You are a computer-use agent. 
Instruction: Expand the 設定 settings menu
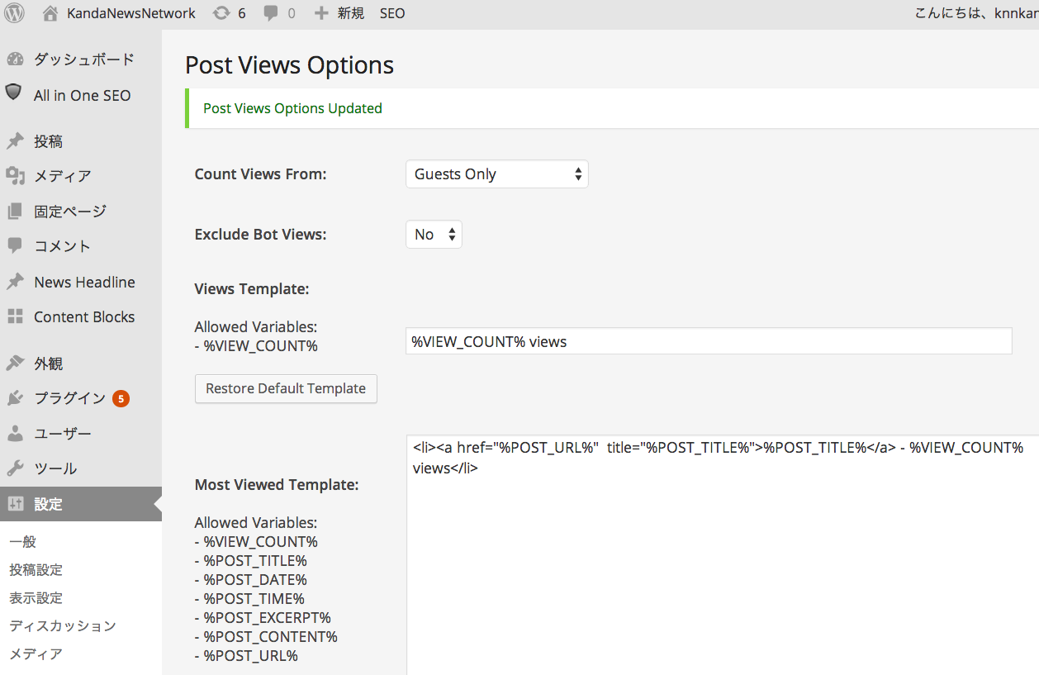click(x=48, y=504)
